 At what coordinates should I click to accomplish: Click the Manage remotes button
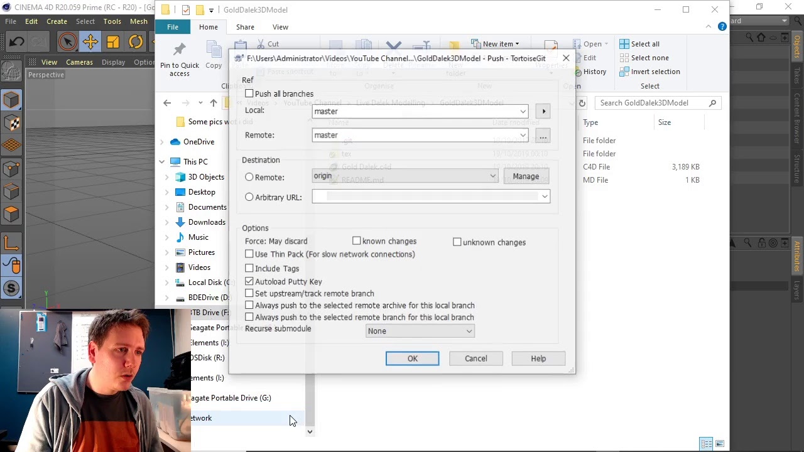click(526, 176)
